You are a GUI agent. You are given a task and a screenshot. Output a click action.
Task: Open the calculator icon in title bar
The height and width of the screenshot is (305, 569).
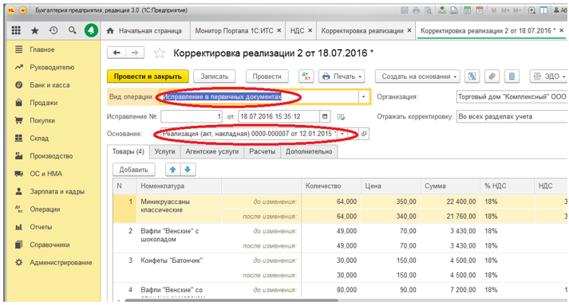coord(468,10)
